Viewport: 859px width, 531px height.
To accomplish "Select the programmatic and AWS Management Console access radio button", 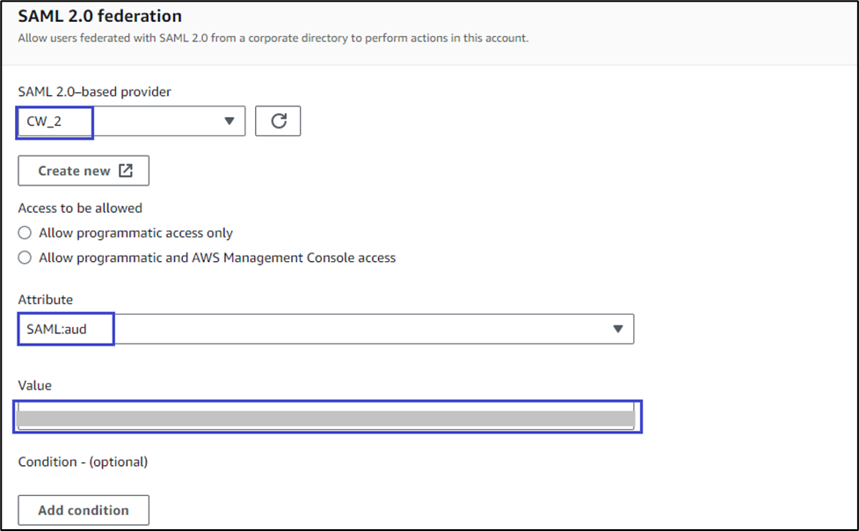I will pyautogui.click(x=25, y=258).
